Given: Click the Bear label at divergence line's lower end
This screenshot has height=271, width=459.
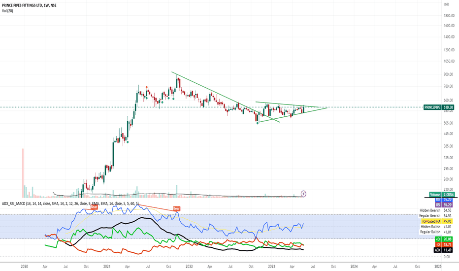Looking at the screenshot, I should click(x=176, y=208).
